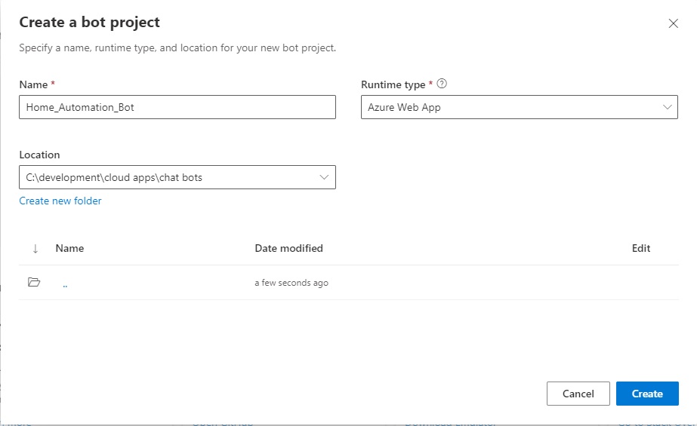Screen dimensions: 697x426
Task: Click the Edit column header
Action: coord(640,248)
